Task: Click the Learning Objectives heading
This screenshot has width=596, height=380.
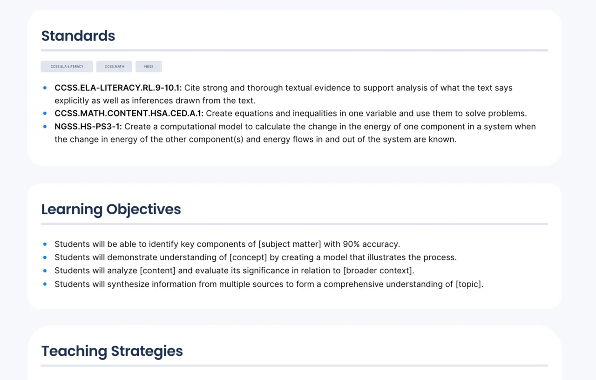Action: [x=111, y=209]
